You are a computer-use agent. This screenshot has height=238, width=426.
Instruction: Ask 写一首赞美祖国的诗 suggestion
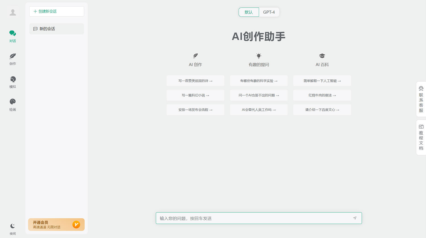tap(195, 81)
